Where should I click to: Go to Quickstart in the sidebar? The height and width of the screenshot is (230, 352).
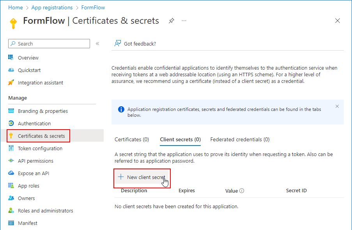click(x=29, y=70)
